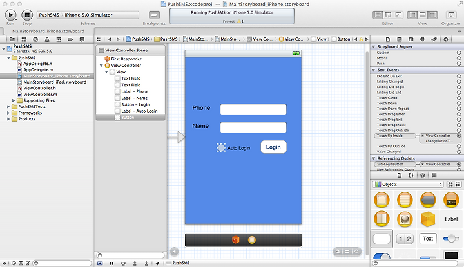Viewport: 464px width, 267px height.
Task: Click the Value Changed connection circle
Action: click(459, 152)
